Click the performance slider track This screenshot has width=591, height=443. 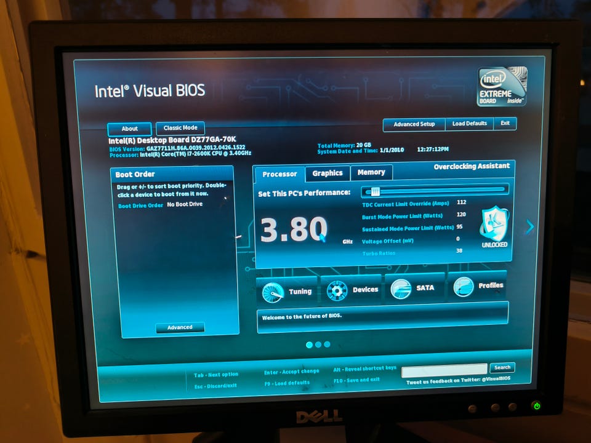coord(435,190)
